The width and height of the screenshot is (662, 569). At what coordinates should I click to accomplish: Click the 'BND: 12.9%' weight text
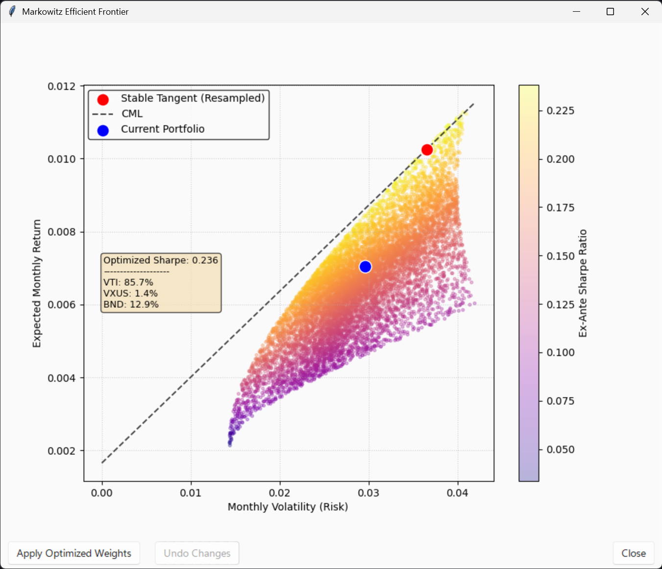pos(131,304)
